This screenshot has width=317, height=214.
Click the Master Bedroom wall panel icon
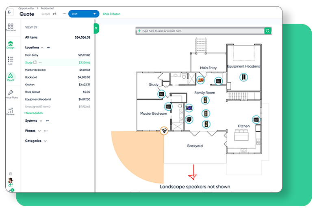tap(168, 107)
